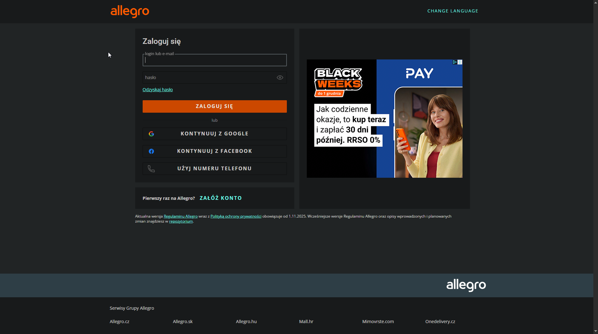
Task: Click the telephone handset icon
Action: (151, 169)
